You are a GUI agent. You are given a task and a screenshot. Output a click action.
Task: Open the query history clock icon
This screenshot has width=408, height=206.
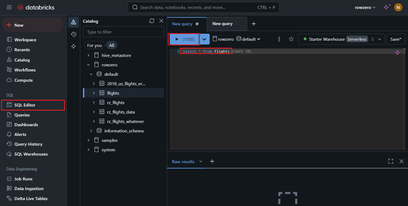click(x=73, y=34)
